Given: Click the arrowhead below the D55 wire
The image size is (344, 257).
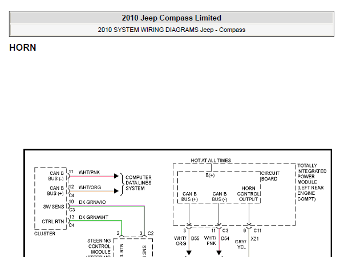Looking at the screenshot, I should point(189,253).
